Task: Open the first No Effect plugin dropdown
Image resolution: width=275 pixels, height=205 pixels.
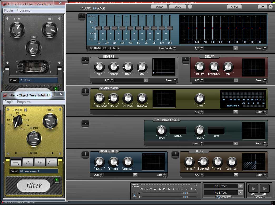Action: pyautogui.click(x=240, y=186)
